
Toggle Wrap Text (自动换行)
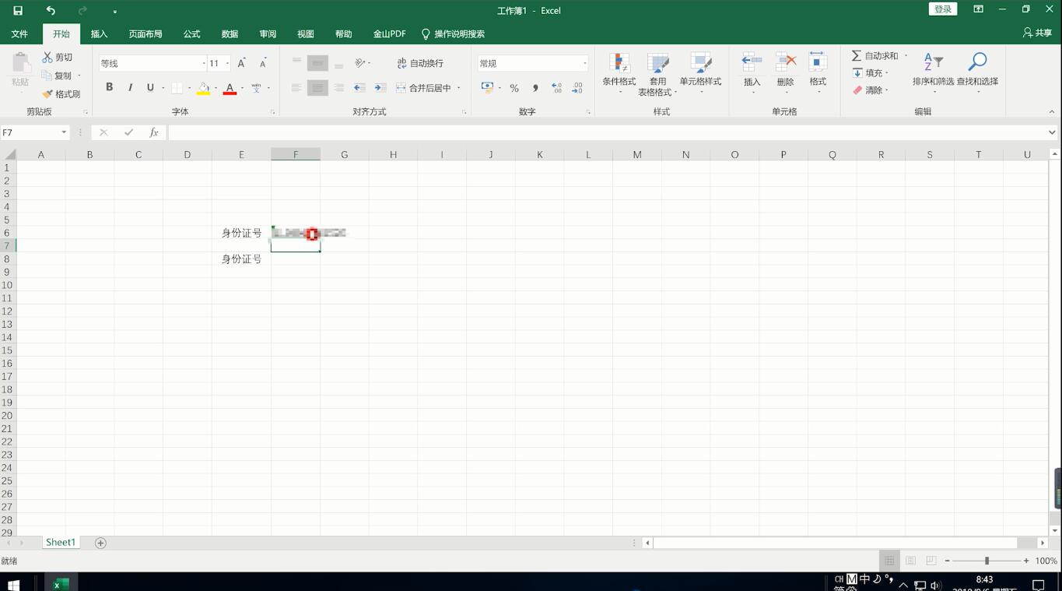(x=420, y=63)
